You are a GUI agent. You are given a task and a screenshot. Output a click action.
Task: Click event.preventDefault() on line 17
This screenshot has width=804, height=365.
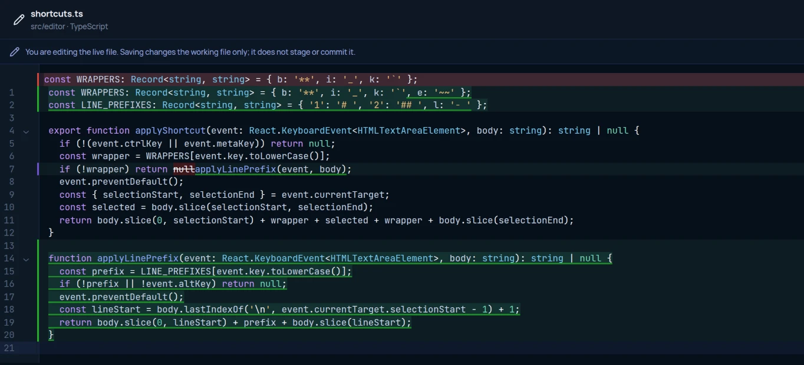pos(121,297)
